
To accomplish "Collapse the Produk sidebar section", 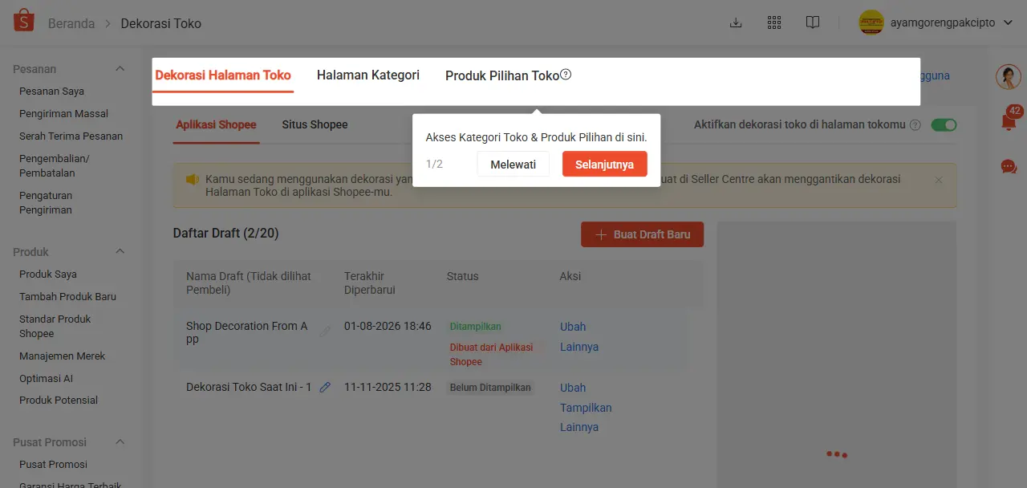I will click(x=120, y=252).
